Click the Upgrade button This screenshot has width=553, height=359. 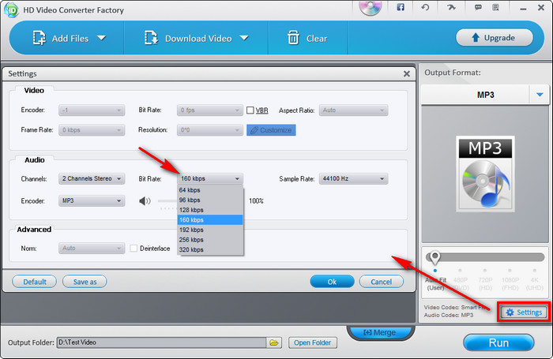(494, 37)
